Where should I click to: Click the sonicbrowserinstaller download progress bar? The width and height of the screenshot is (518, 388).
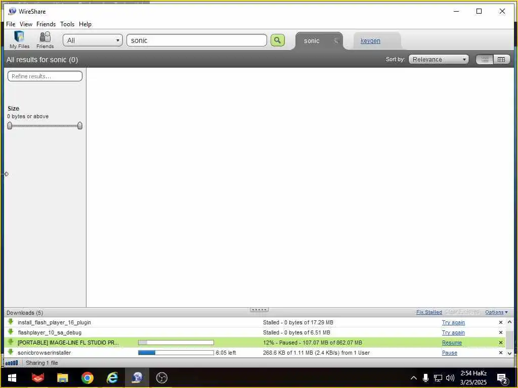[176, 353]
